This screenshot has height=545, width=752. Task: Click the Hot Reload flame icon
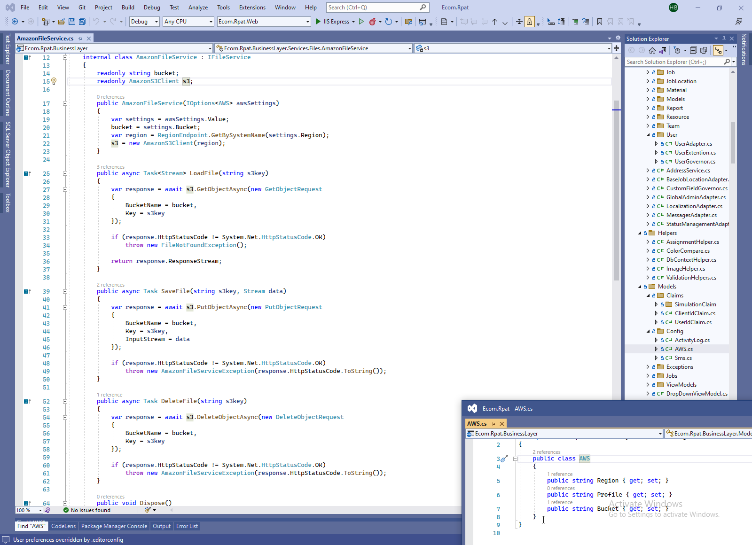372,22
